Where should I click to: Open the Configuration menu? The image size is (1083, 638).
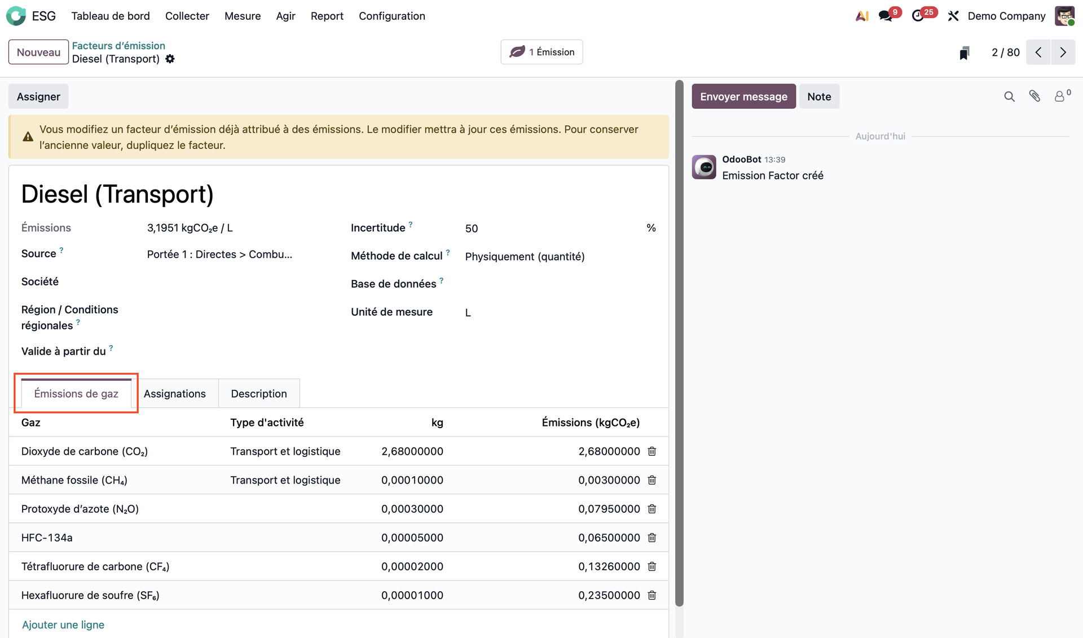point(391,16)
